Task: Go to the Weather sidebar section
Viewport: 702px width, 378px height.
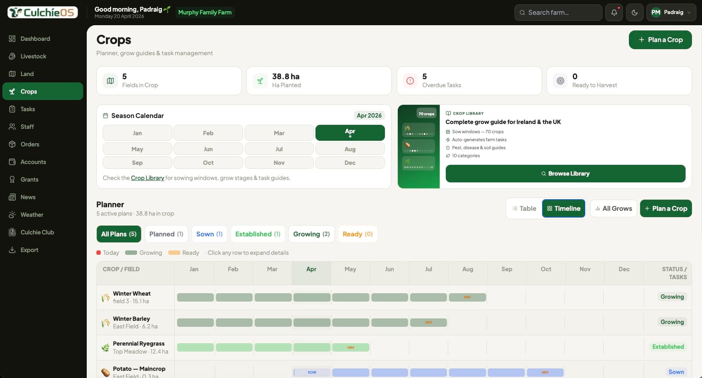Action: point(32,215)
